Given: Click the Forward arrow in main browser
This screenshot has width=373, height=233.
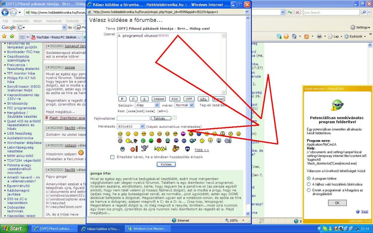Looking at the screenshot, I should pyautogui.click(x=13, y=12).
